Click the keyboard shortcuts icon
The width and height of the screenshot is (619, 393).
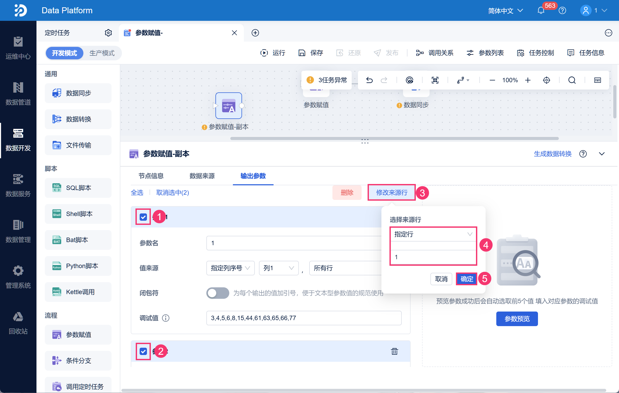click(x=598, y=80)
